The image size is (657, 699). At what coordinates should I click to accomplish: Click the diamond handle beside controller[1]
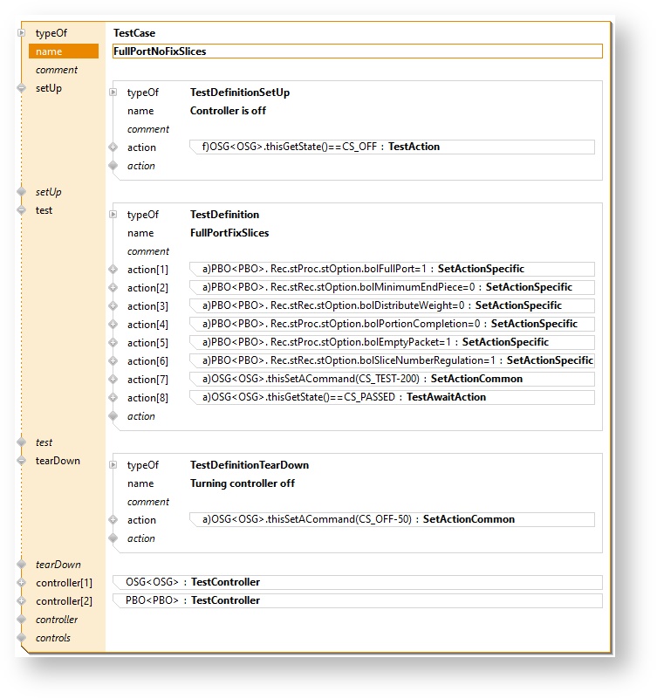point(22,583)
